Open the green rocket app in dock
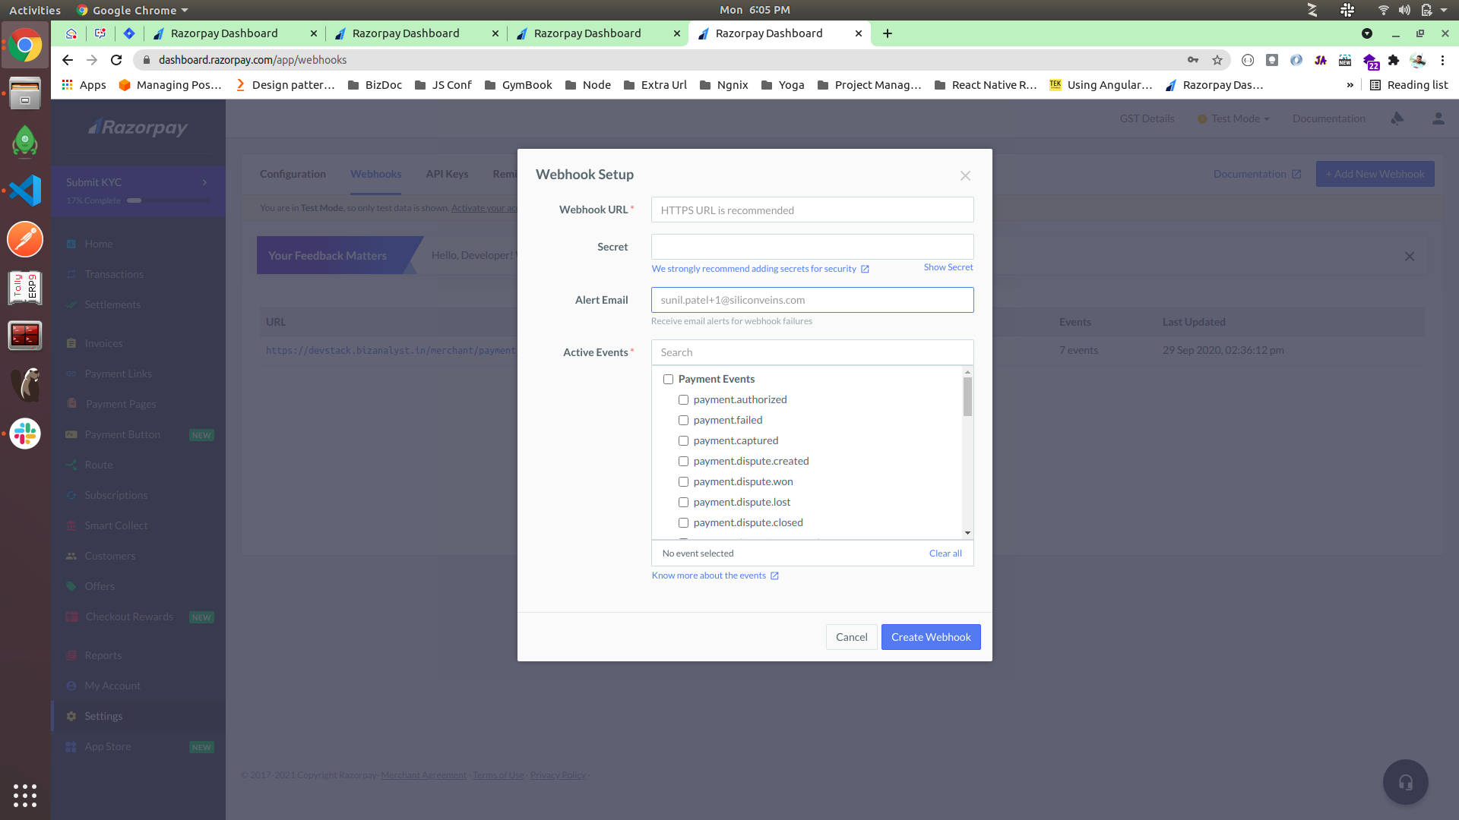Viewport: 1459px width, 820px height. [25, 142]
